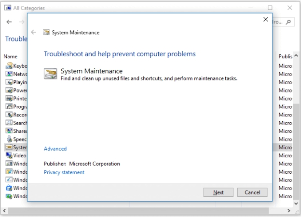This screenshot has height=217, width=301.
Task: Sort list by the Name column header
Action: click(x=10, y=56)
